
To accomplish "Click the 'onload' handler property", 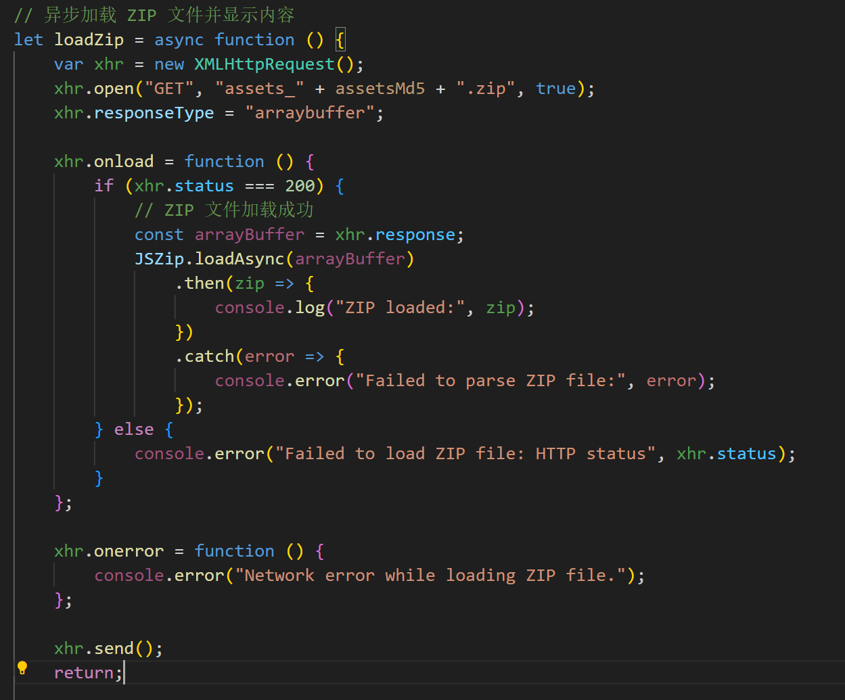I will point(124,162).
